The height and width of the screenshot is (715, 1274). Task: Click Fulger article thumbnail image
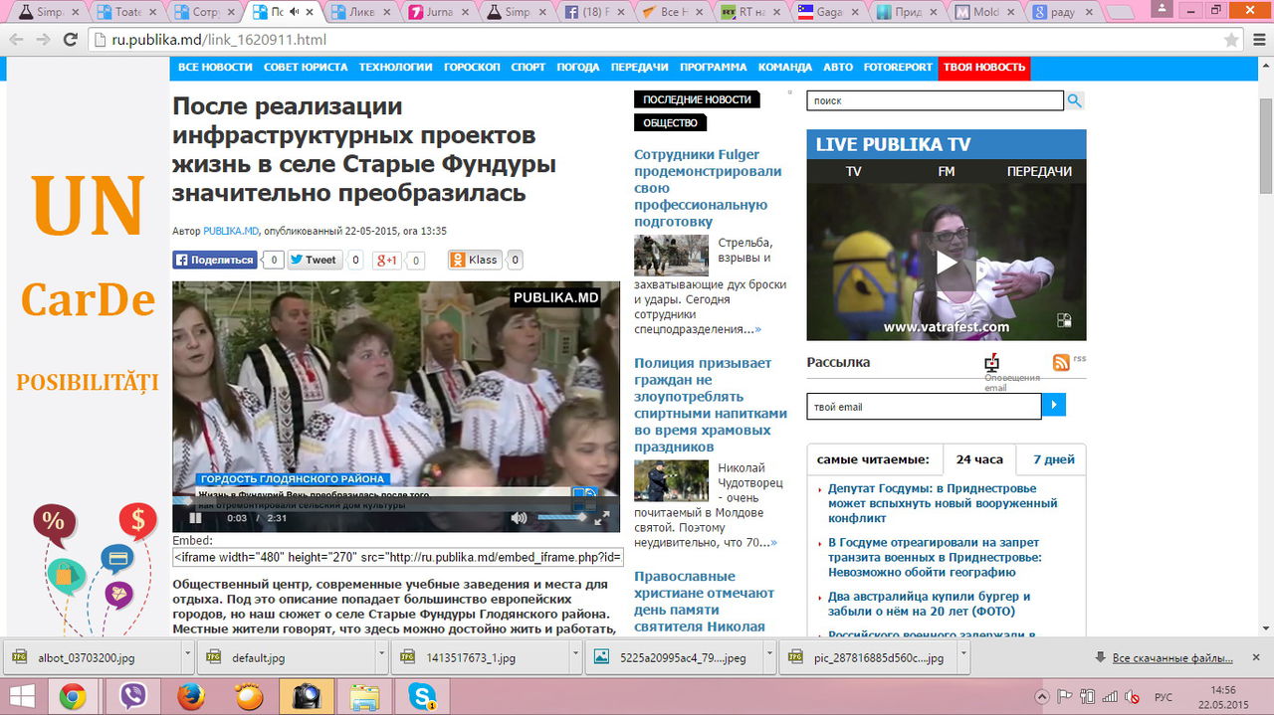[x=671, y=256]
